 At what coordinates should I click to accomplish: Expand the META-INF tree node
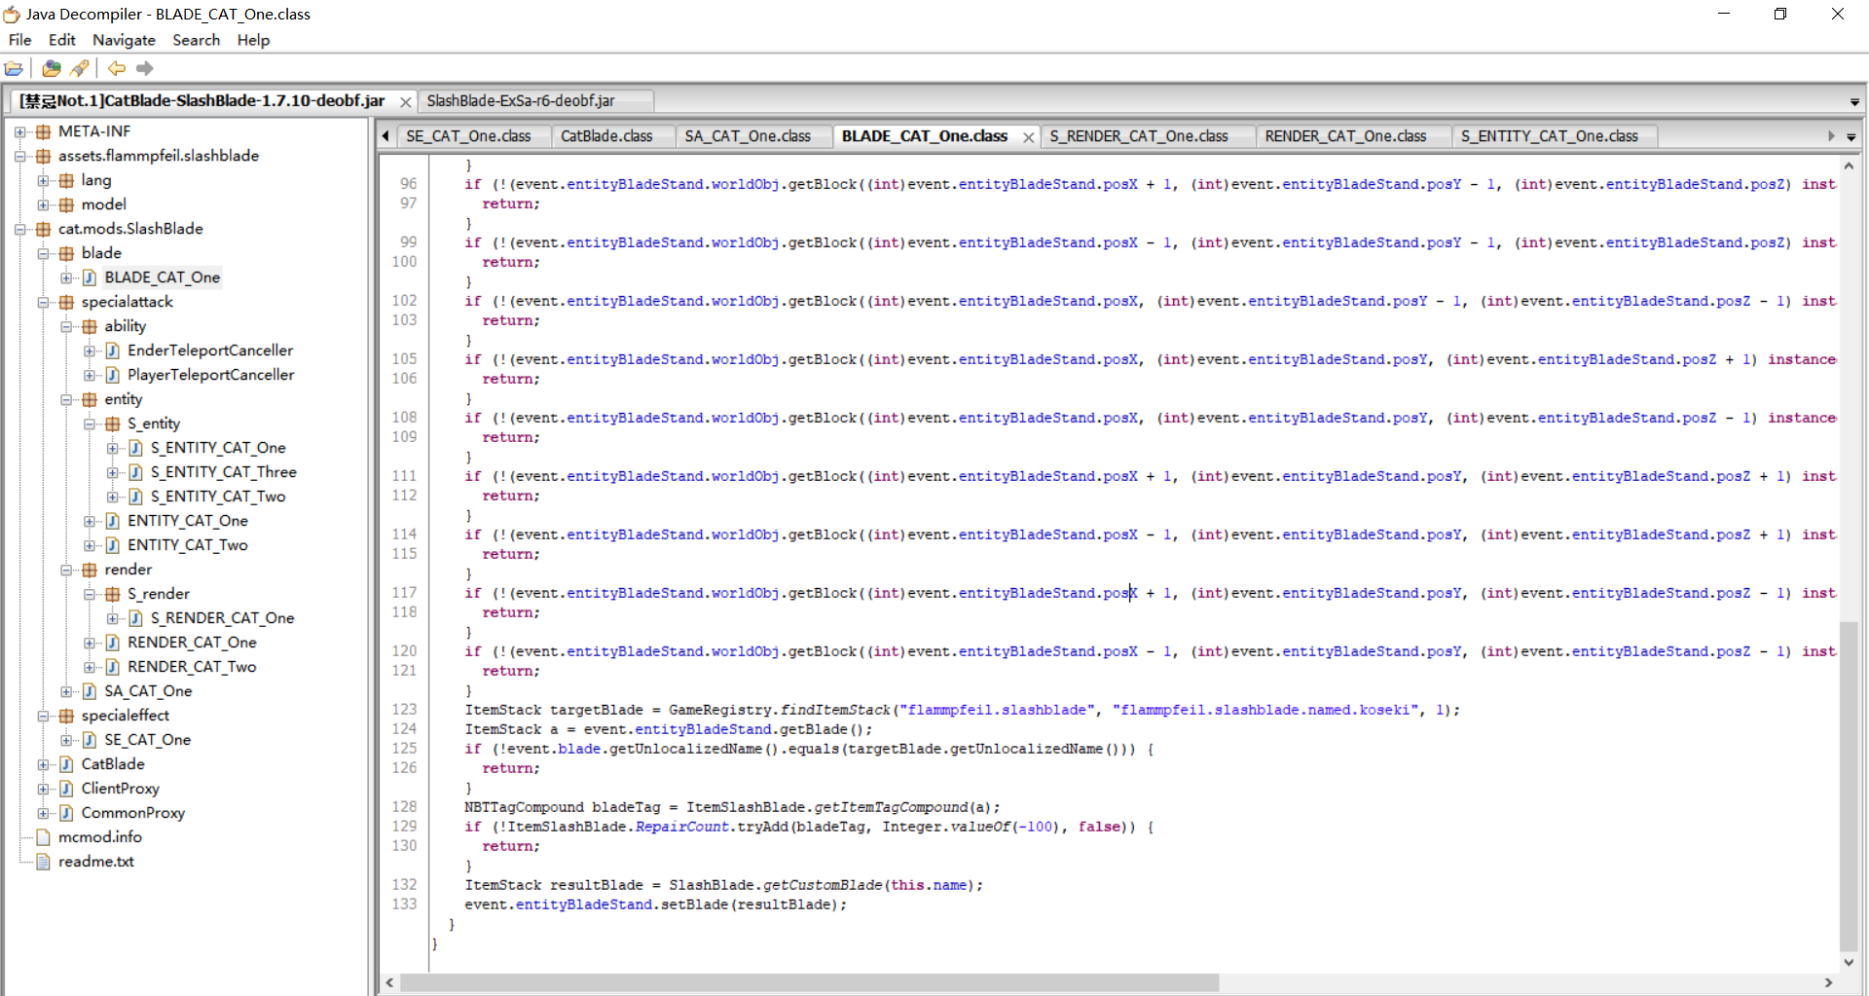coord(19,131)
